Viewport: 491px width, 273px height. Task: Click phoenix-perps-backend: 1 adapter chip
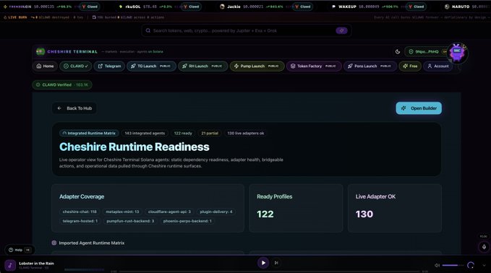point(187,221)
